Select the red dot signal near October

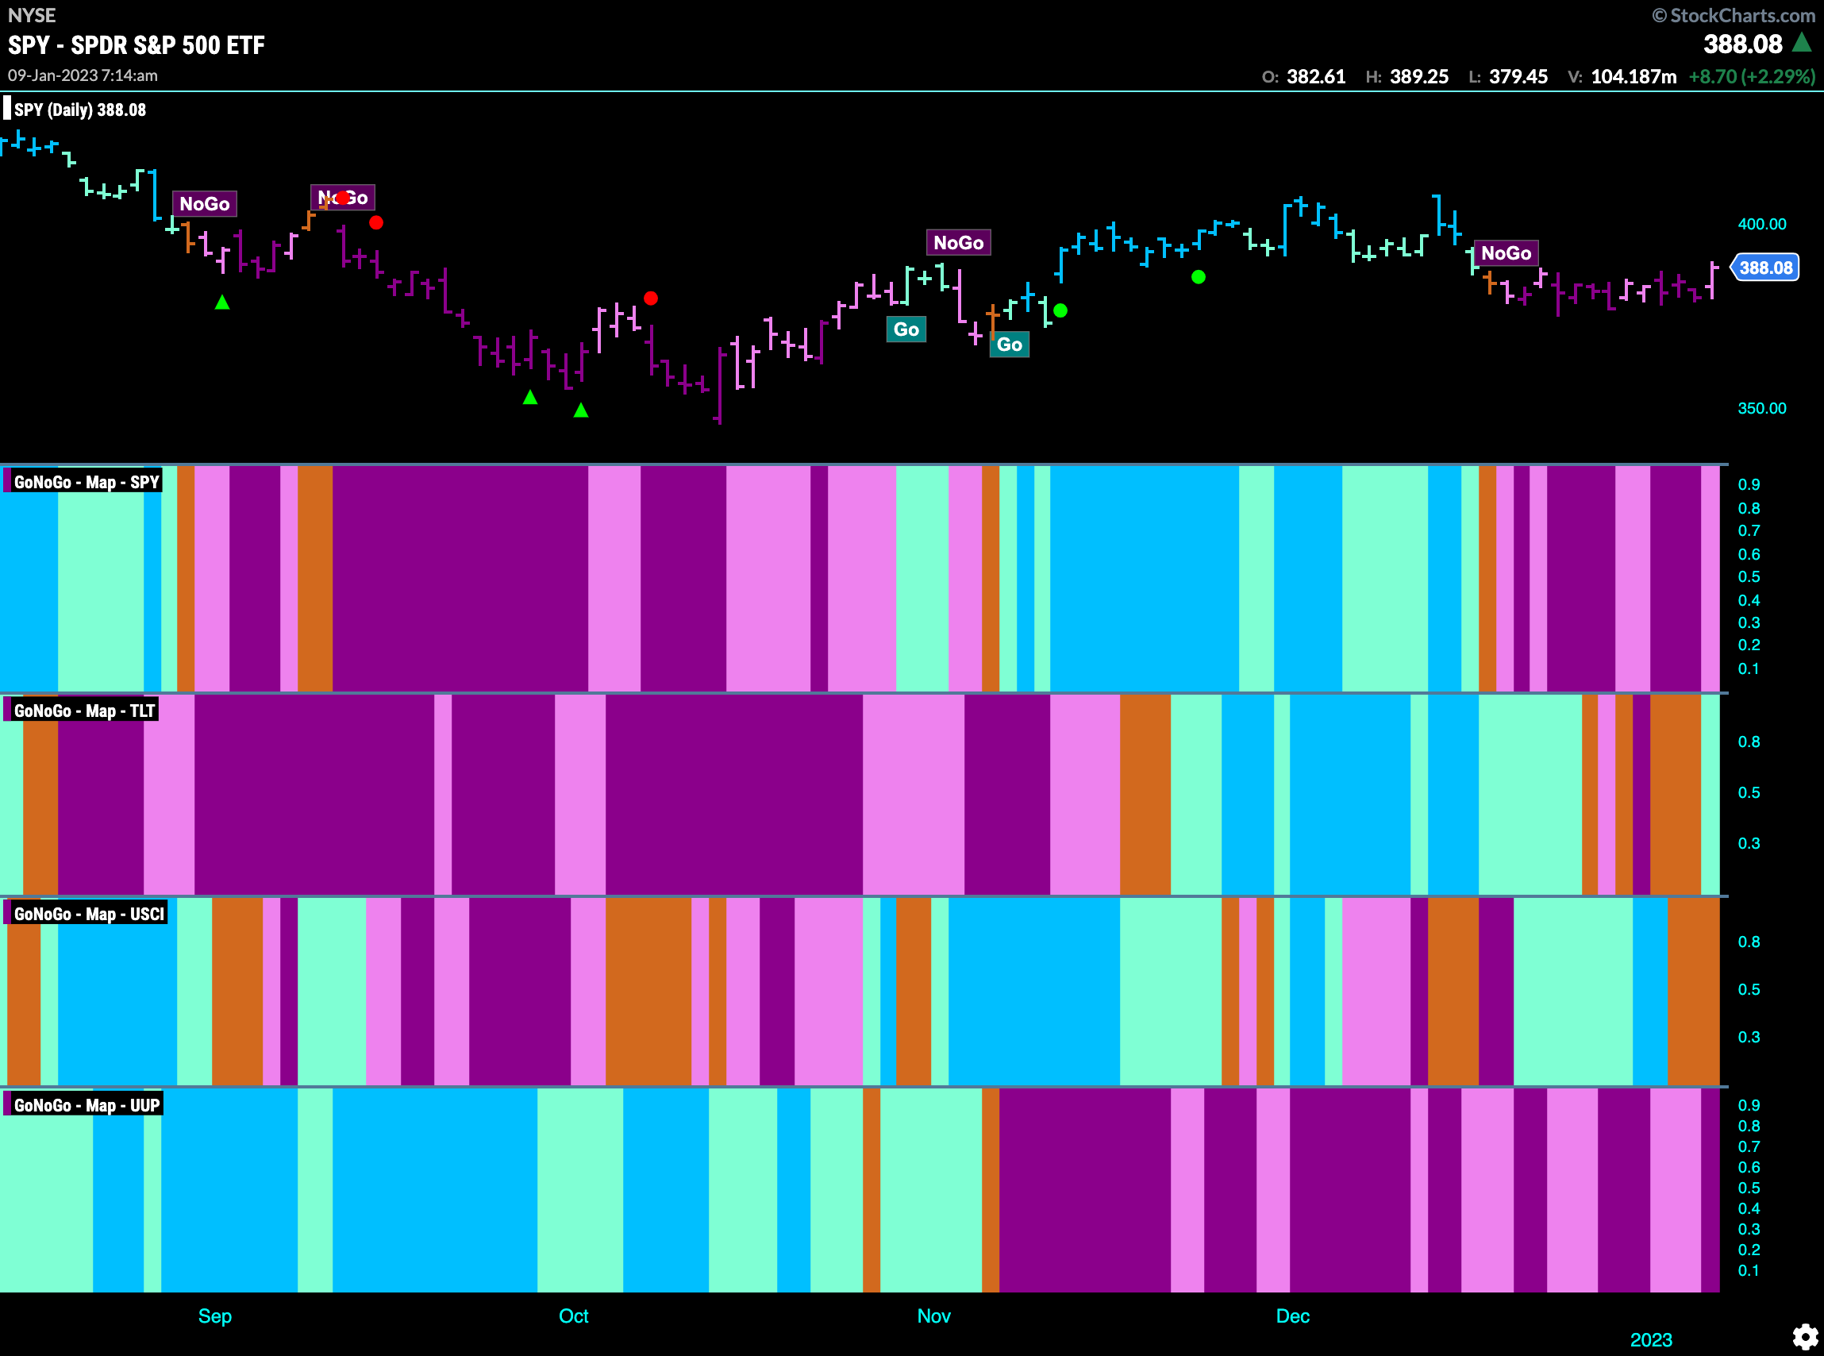coord(651,298)
